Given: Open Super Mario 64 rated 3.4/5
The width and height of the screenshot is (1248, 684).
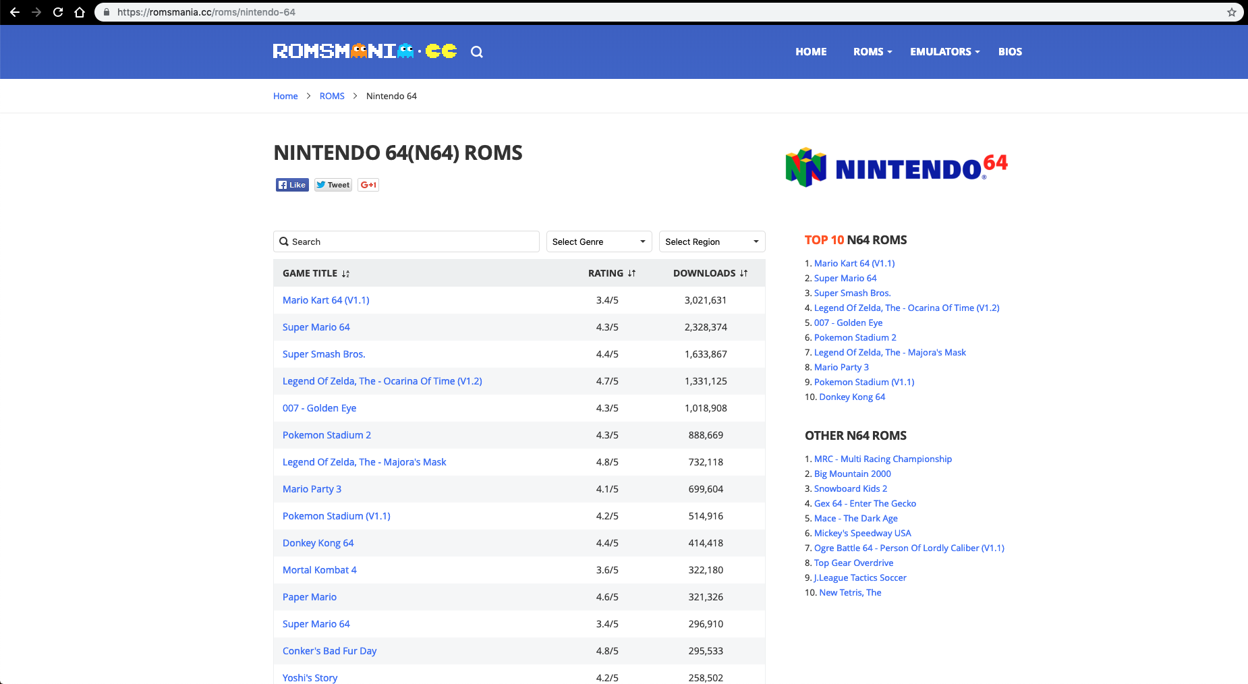Looking at the screenshot, I should [316, 624].
